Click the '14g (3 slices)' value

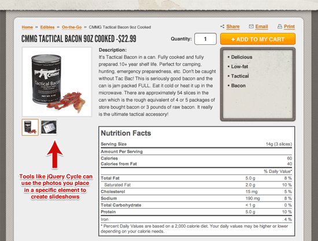(279, 144)
